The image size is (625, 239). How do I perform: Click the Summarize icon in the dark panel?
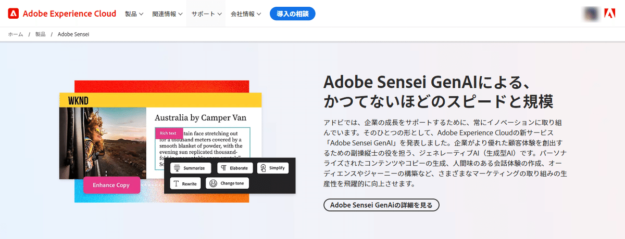pos(177,168)
